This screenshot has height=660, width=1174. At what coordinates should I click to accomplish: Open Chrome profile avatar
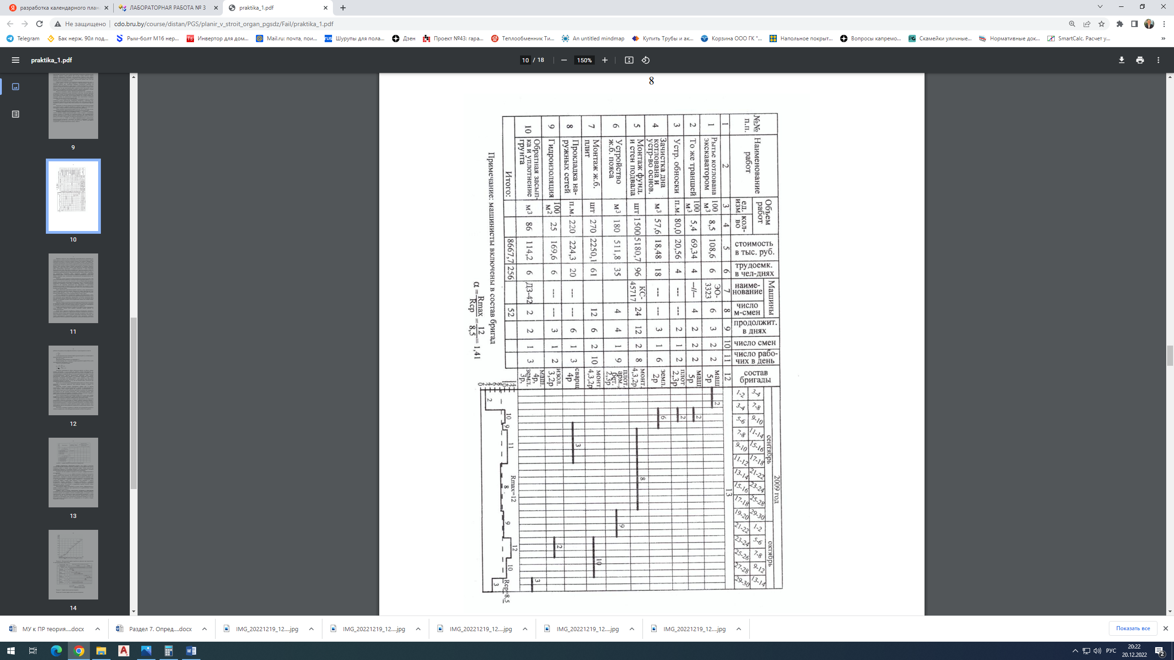[1149, 24]
